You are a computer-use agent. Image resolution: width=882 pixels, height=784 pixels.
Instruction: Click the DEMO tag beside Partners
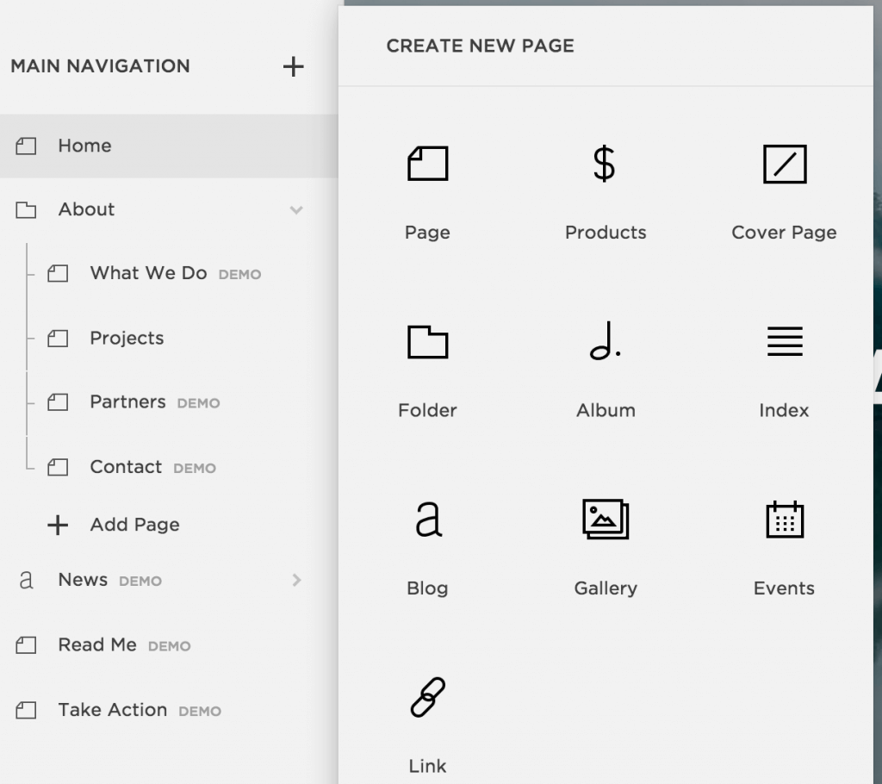click(x=199, y=403)
